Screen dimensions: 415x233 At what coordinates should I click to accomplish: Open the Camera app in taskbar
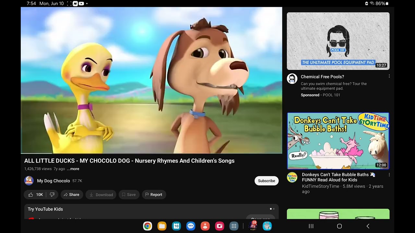click(219, 226)
